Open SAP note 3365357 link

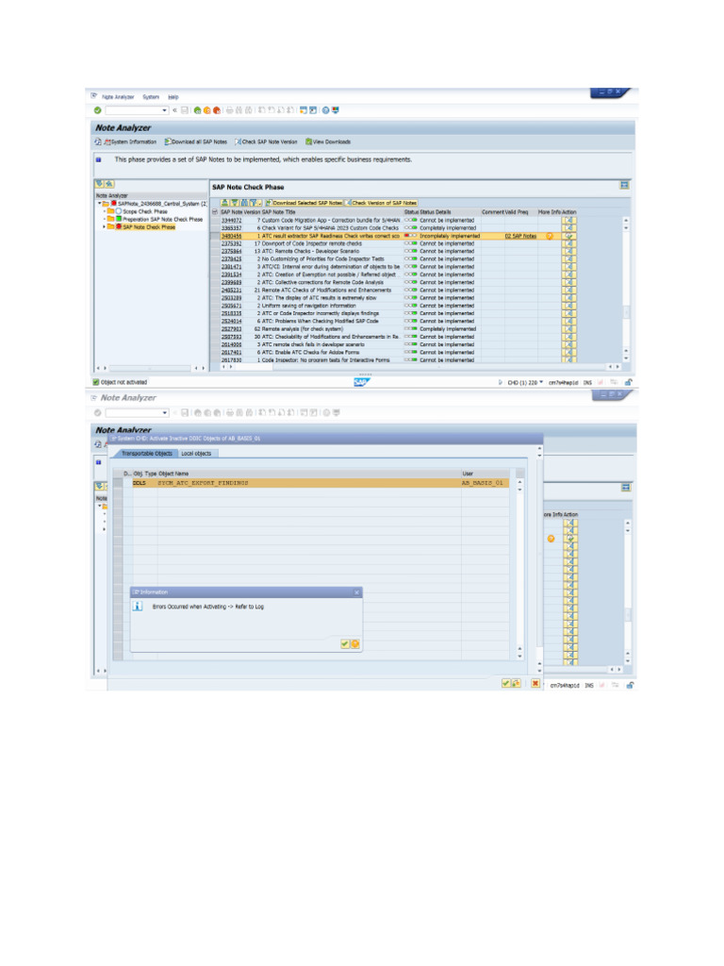click(x=232, y=228)
